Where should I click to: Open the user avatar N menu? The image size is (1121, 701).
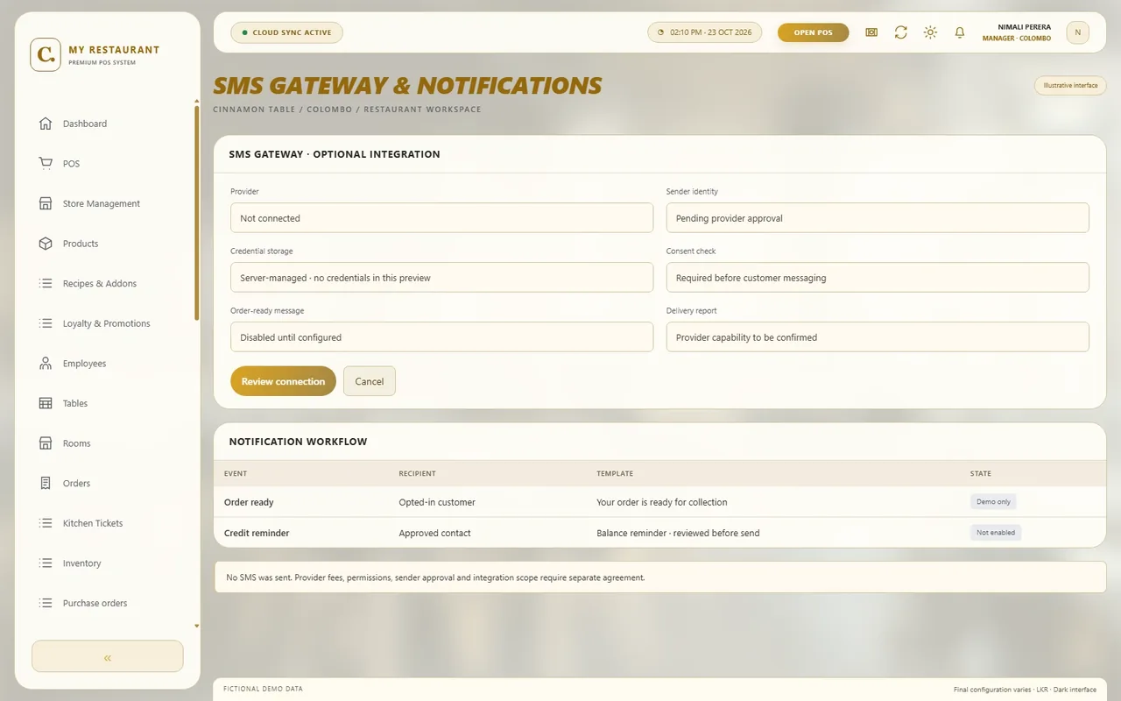1077,32
